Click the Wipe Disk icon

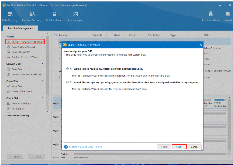click(8, 86)
